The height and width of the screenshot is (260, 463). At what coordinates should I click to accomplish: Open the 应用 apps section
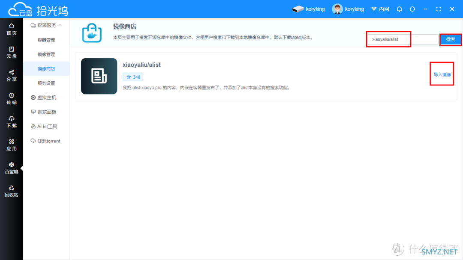point(12,145)
